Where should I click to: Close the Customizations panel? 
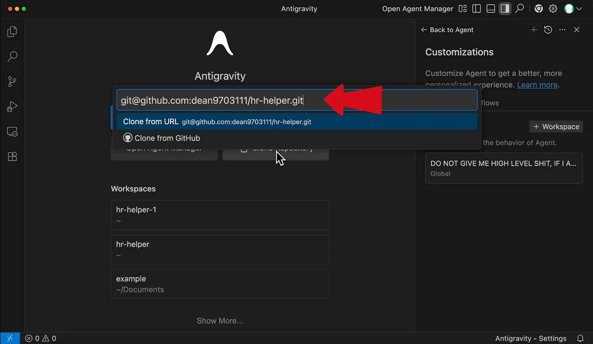tap(576, 30)
